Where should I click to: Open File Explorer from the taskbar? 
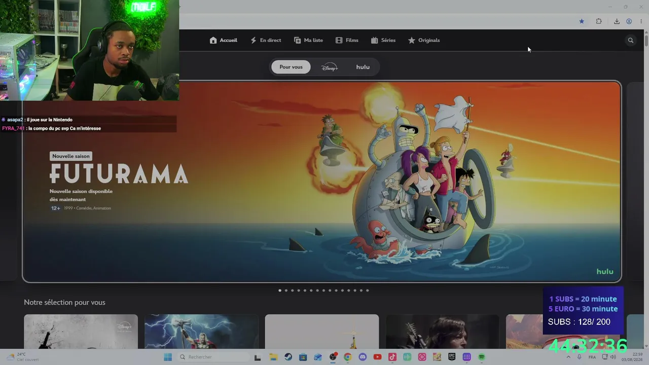pyautogui.click(x=273, y=357)
